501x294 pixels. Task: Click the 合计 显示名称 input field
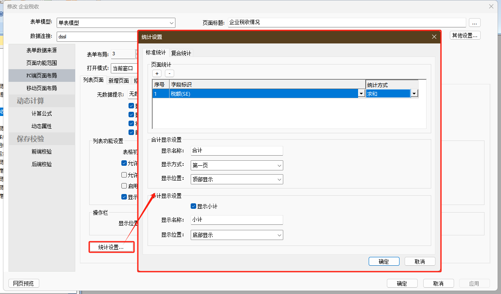236,151
